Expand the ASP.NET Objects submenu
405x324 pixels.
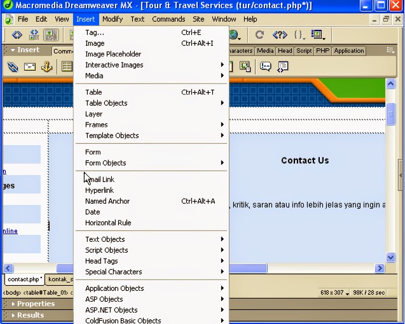(x=151, y=310)
